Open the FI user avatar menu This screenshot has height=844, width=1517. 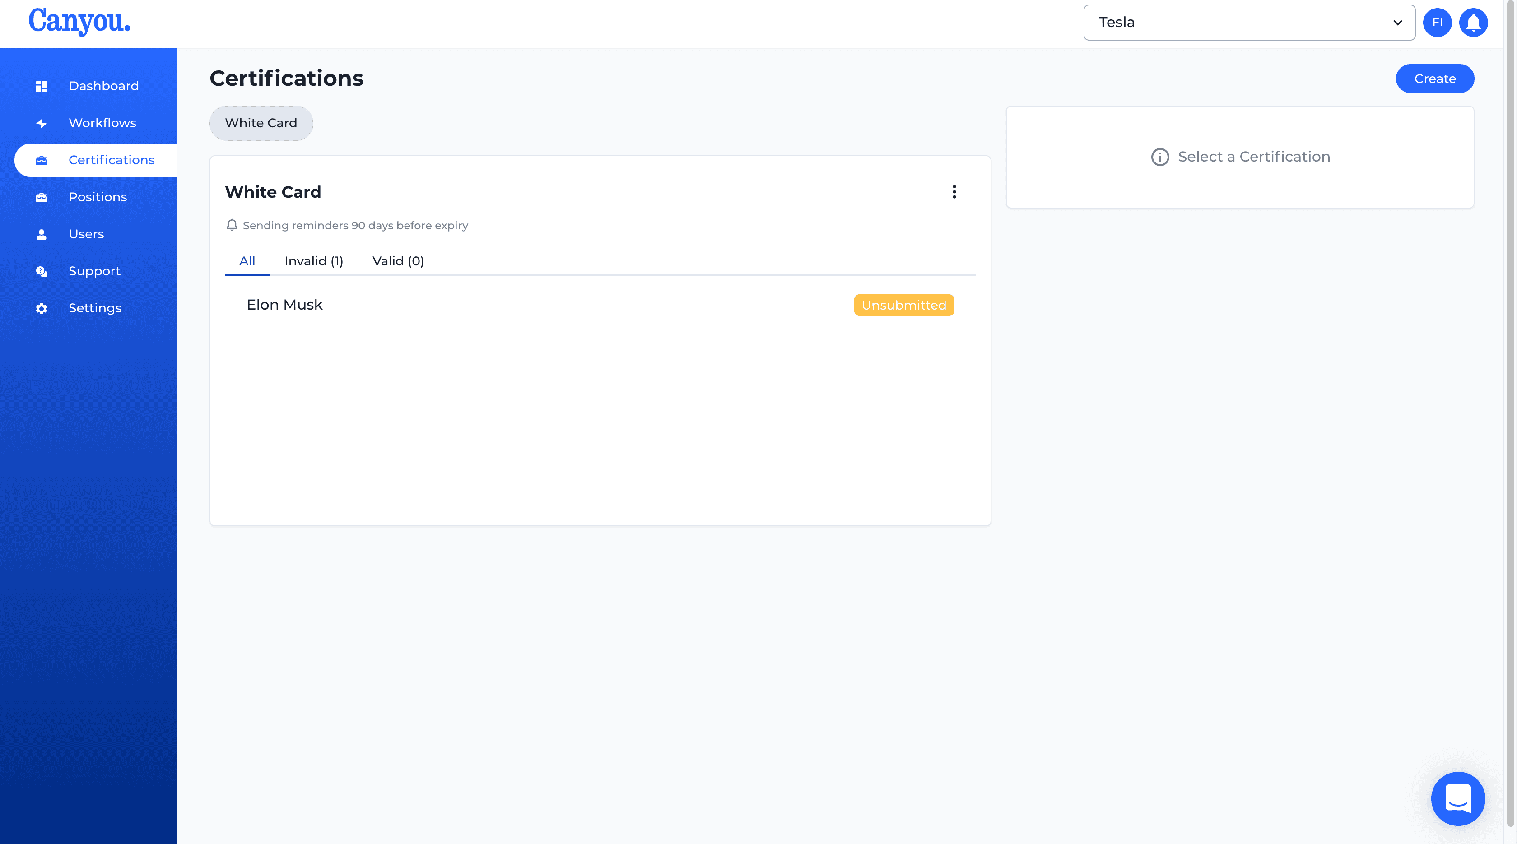[x=1437, y=23]
